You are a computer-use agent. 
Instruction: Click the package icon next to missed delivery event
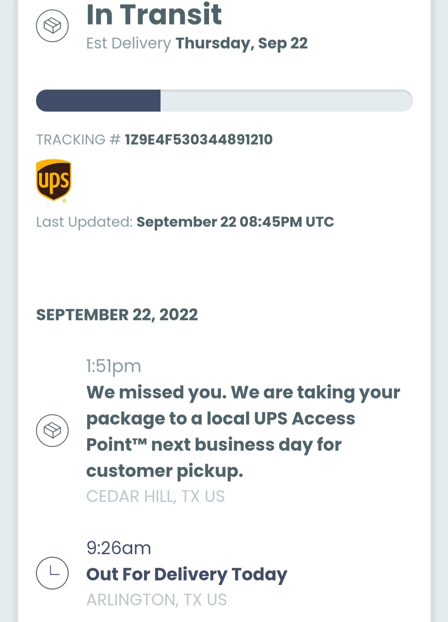tap(52, 430)
